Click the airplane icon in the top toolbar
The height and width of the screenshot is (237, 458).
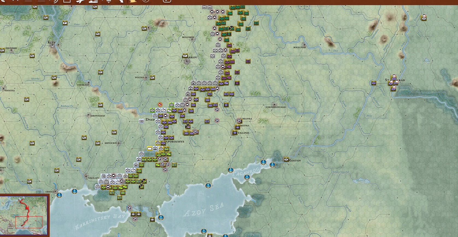[80, 1]
